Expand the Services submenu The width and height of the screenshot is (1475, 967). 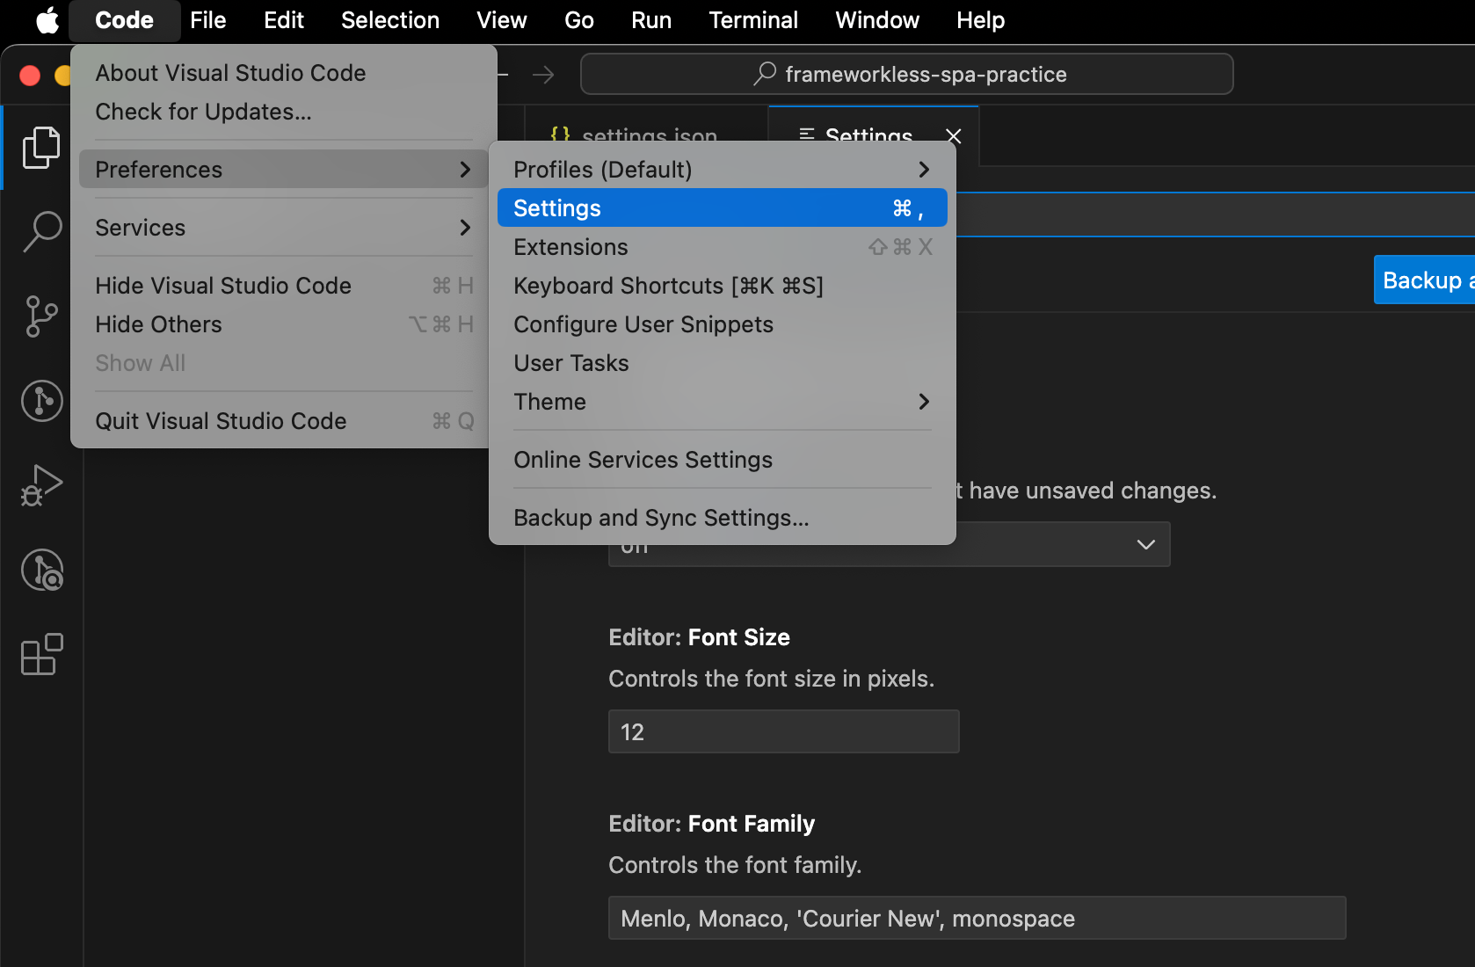pyautogui.click(x=283, y=228)
